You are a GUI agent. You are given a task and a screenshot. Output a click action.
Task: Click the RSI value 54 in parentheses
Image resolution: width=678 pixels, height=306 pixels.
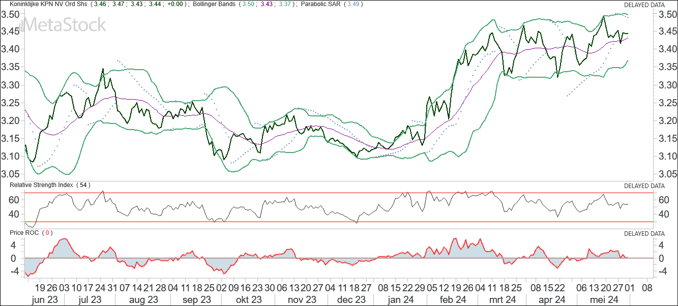83,185
